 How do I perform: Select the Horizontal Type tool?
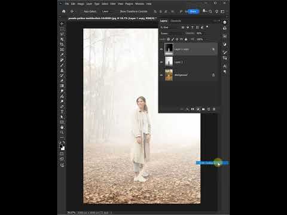(62, 112)
